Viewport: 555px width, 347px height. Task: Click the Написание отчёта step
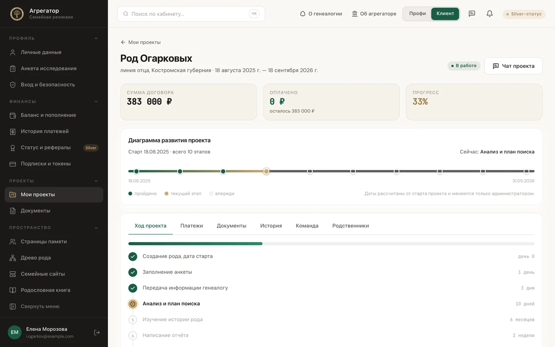pyautogui.click(x=331, y=335)
